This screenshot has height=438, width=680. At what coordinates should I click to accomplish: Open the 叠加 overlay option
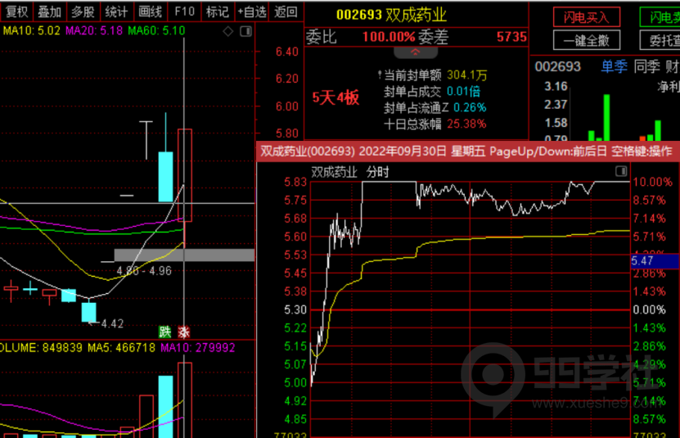coord(49,11)
